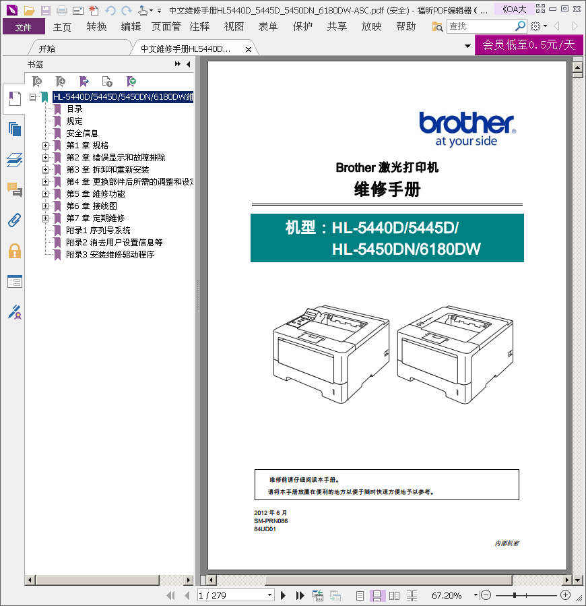
Task: Click the add new bookmark icon
Action: click(x=61, y=82)
